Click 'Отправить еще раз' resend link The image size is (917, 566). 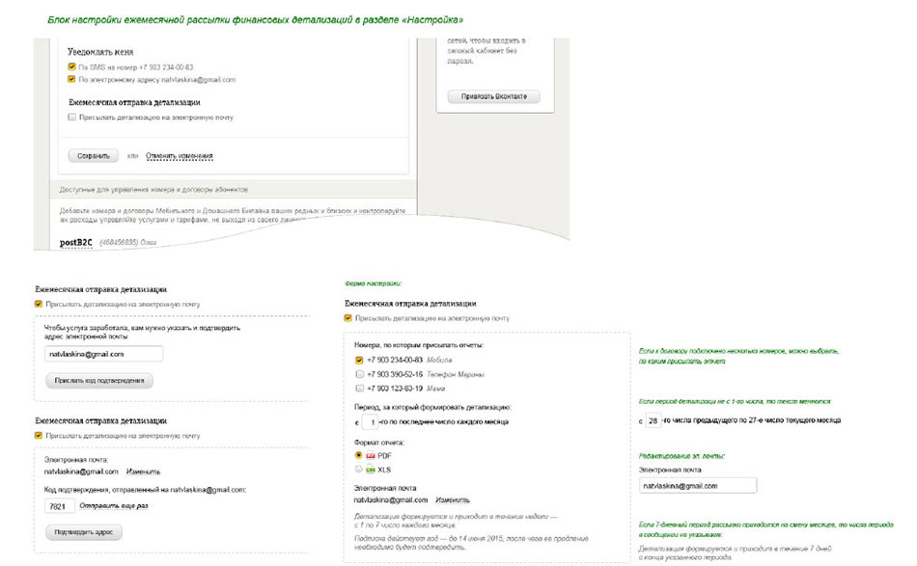click(115, 506)
